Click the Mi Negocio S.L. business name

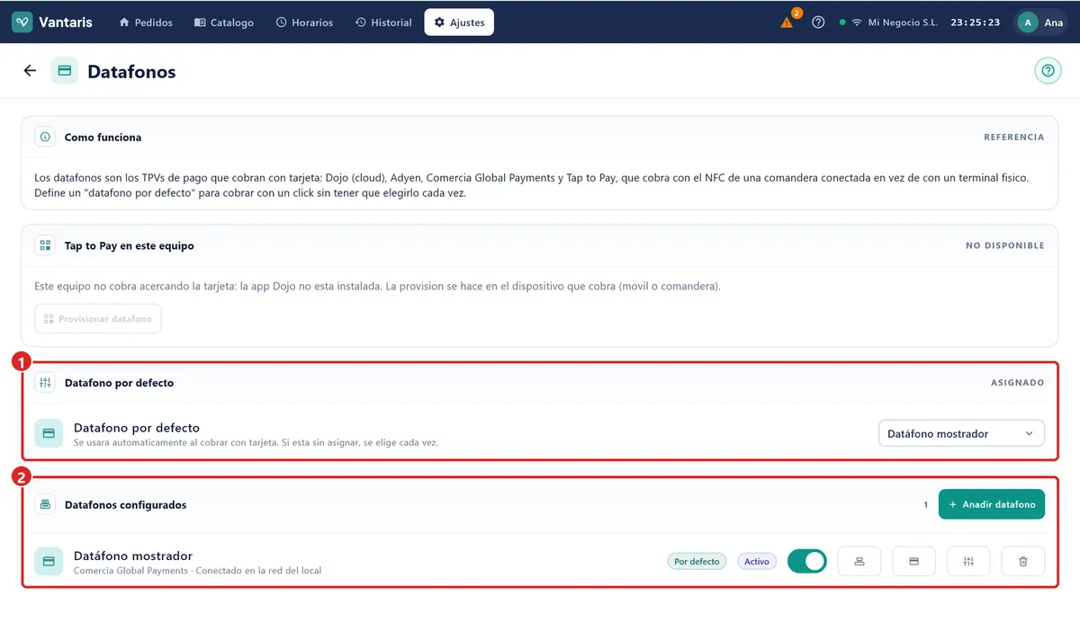click(903, 22)
